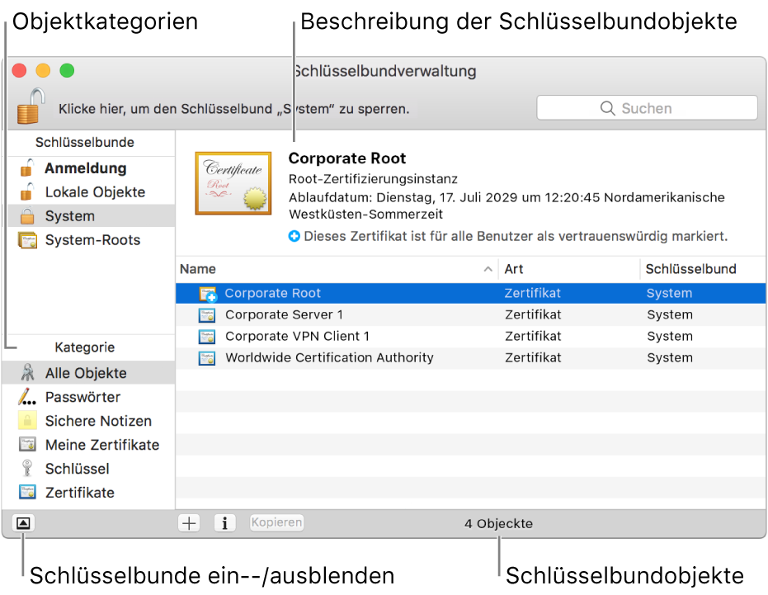
Task: Click System cell in Corporate VPN Client row
Action: point(670,336)
